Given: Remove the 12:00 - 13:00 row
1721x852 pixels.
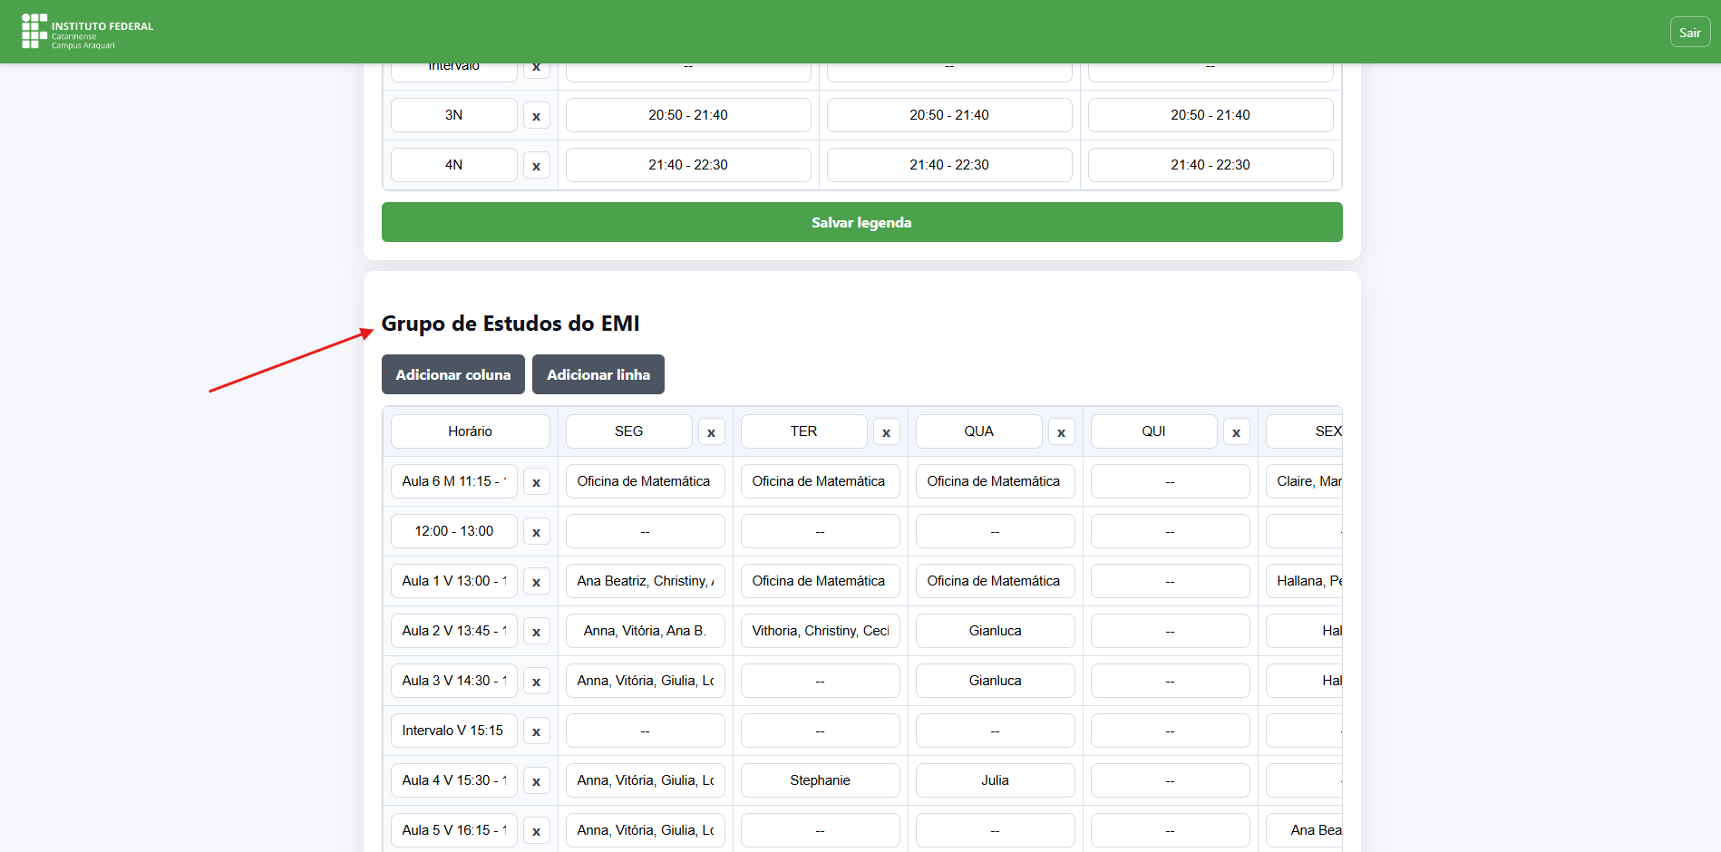Looking at the screenshot, I should [x=537, y=532].
